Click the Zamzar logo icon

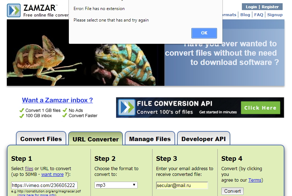tap(14, 10)
